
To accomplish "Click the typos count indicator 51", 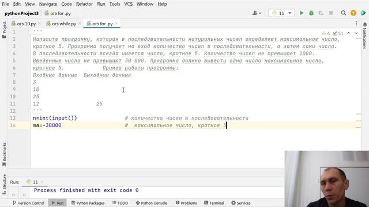I will 338,33.
